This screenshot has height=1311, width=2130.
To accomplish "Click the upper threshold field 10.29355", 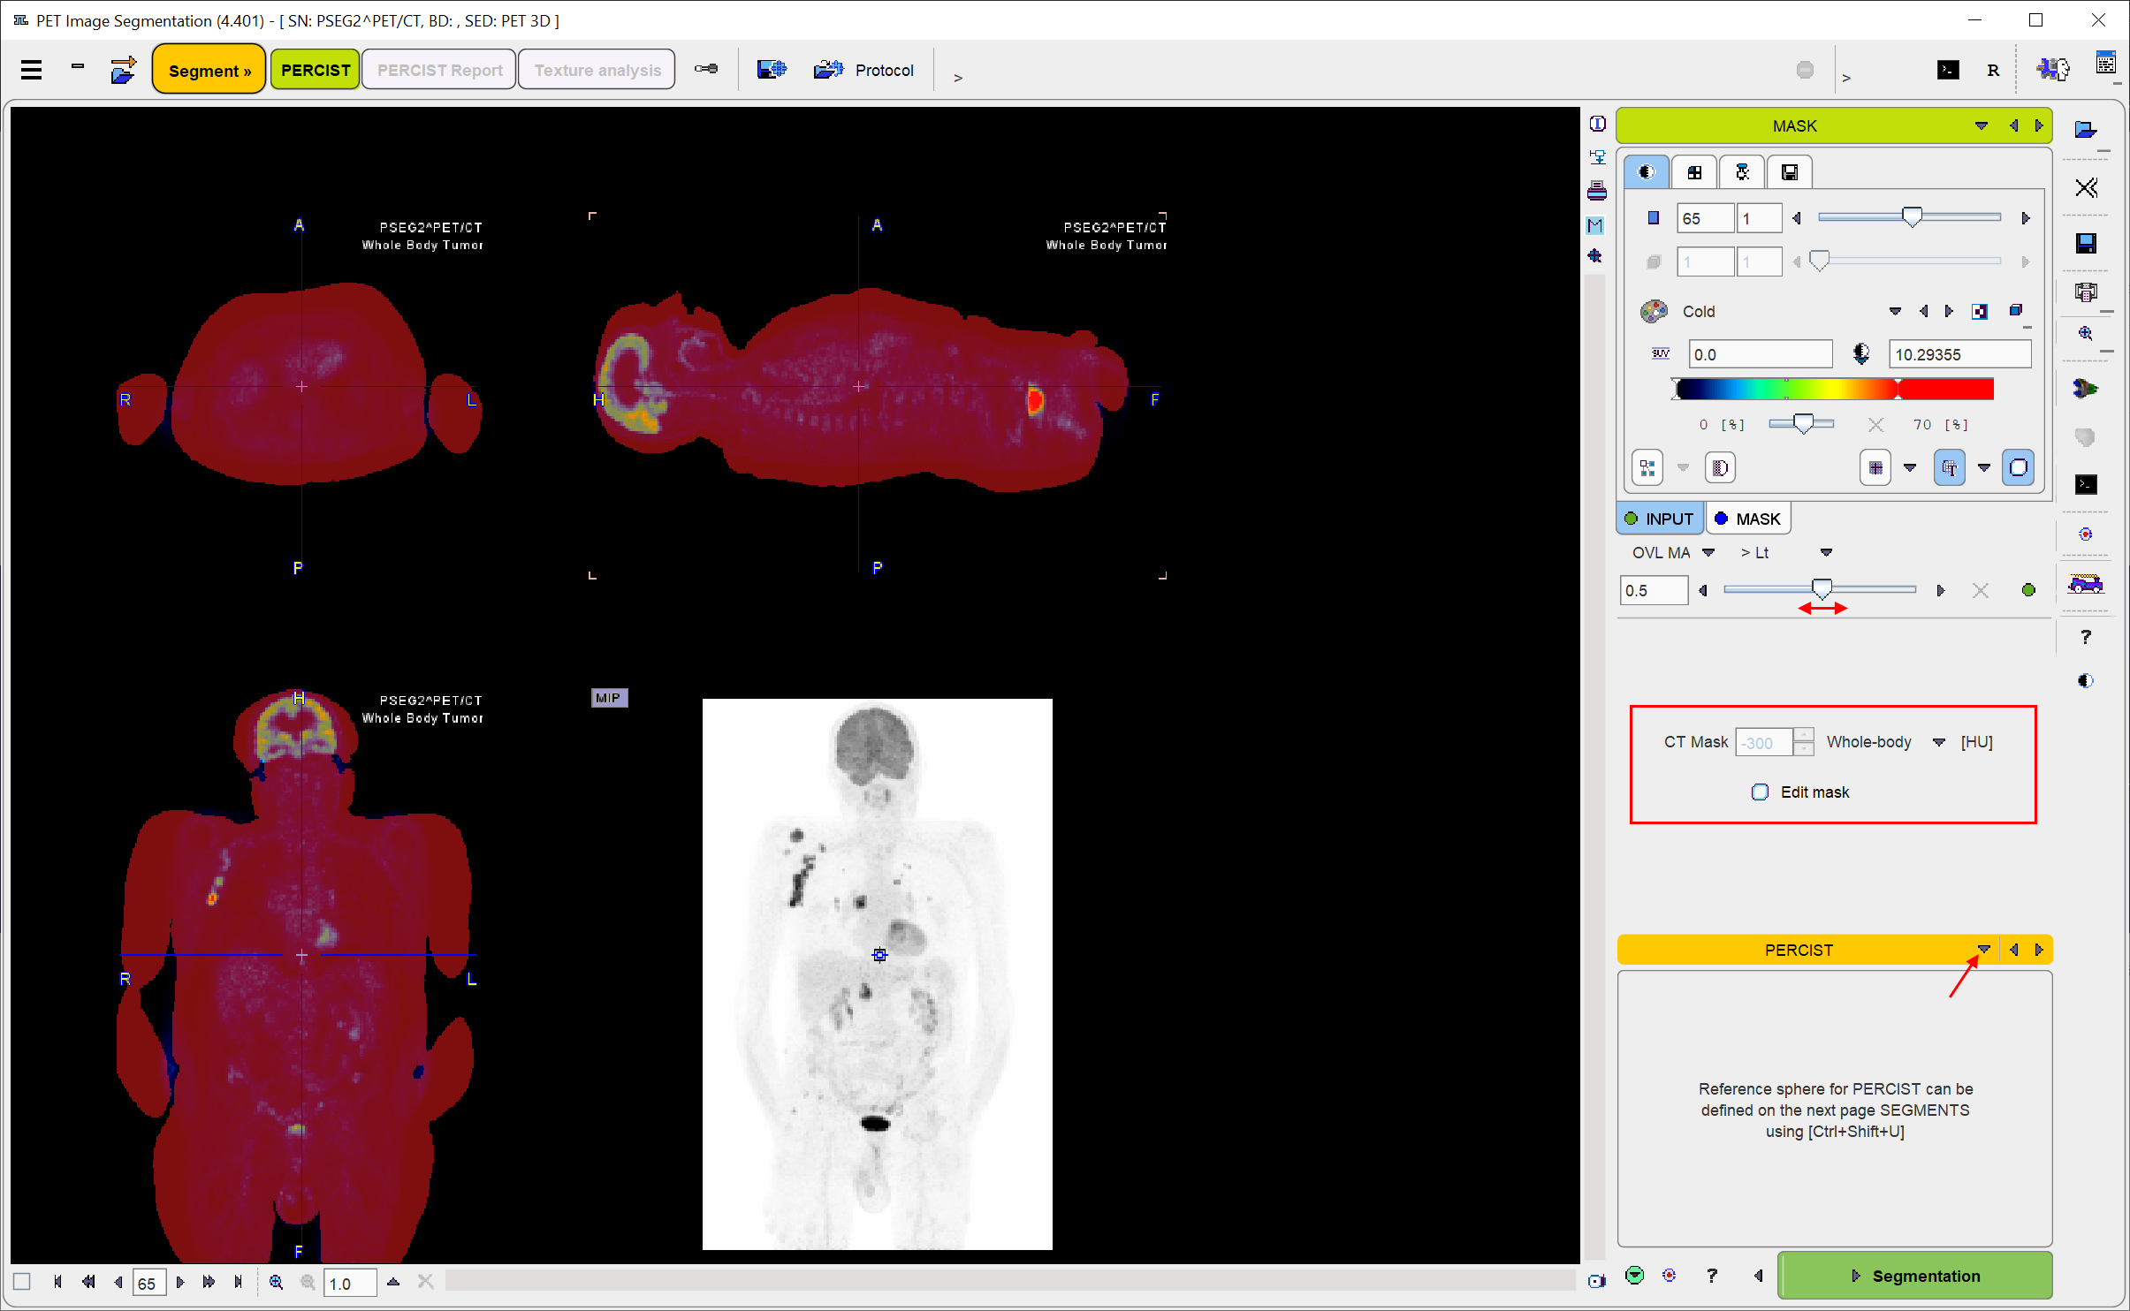I will pyautogui.click(x=1959, y=354).
